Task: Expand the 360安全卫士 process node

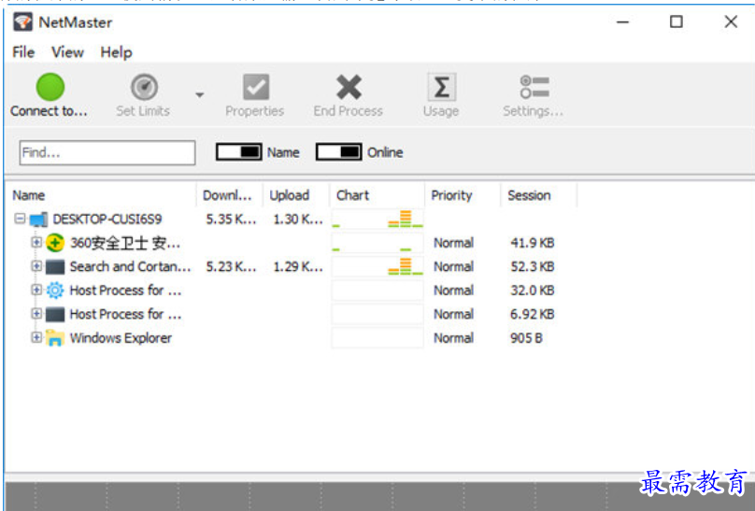Action: (36, 242)
